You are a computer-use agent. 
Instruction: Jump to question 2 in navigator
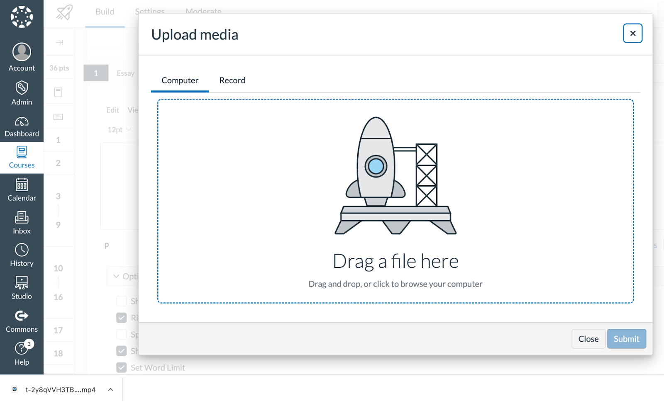coord(58,163)
